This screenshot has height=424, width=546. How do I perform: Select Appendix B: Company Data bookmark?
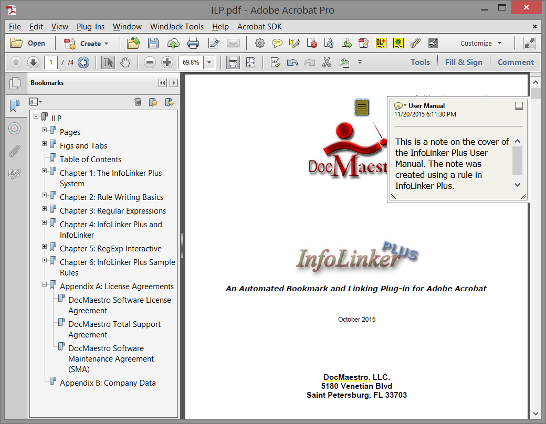click(108, 383)
